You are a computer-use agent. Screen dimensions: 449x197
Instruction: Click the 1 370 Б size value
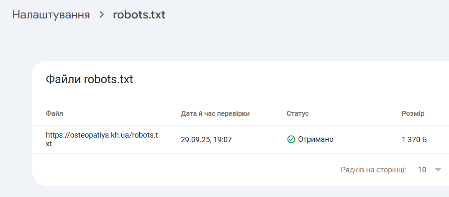click(414, 139)
